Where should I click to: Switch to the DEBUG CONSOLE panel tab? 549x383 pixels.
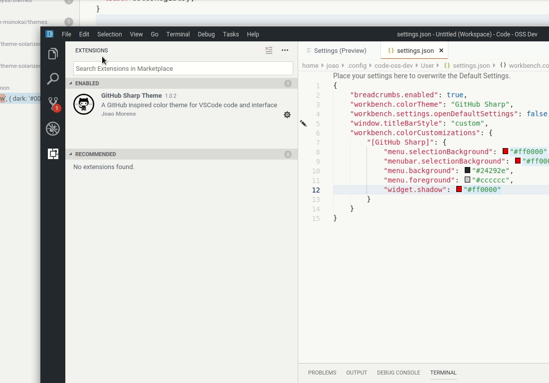coord(398,373)
